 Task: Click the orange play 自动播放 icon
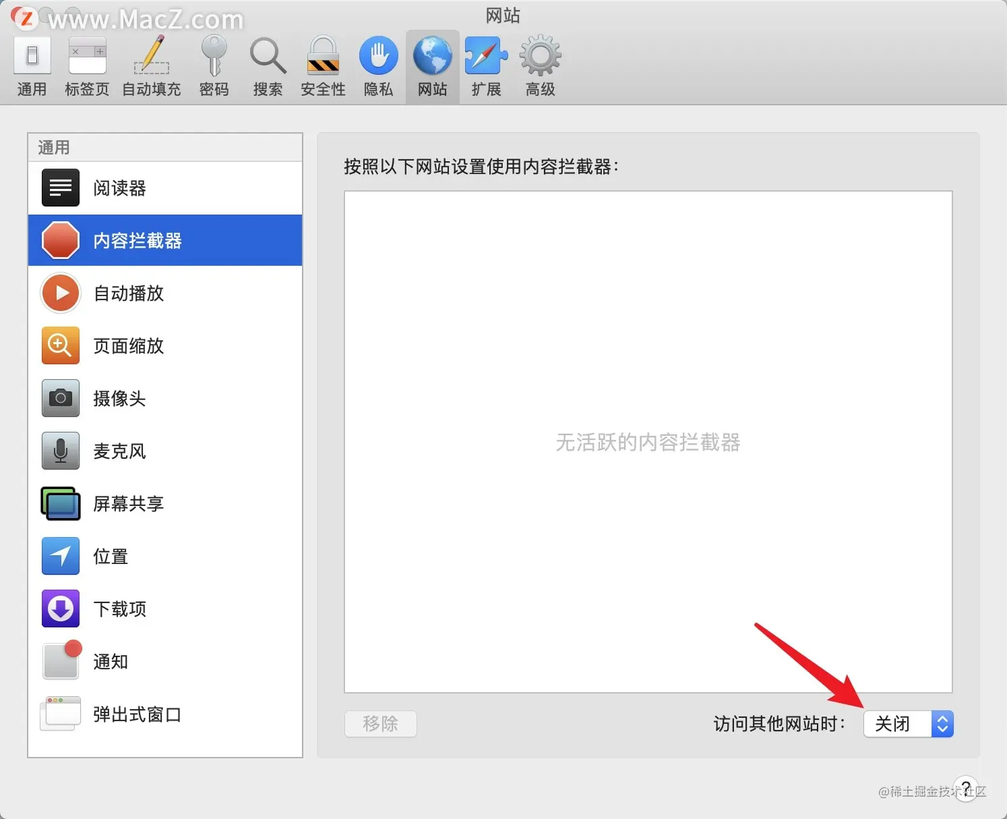pyautogui.click(x=61, y=293)
